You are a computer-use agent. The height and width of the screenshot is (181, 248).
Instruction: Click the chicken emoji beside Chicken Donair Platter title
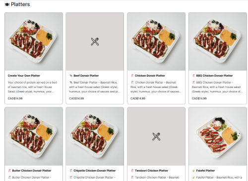click(132, 76)
